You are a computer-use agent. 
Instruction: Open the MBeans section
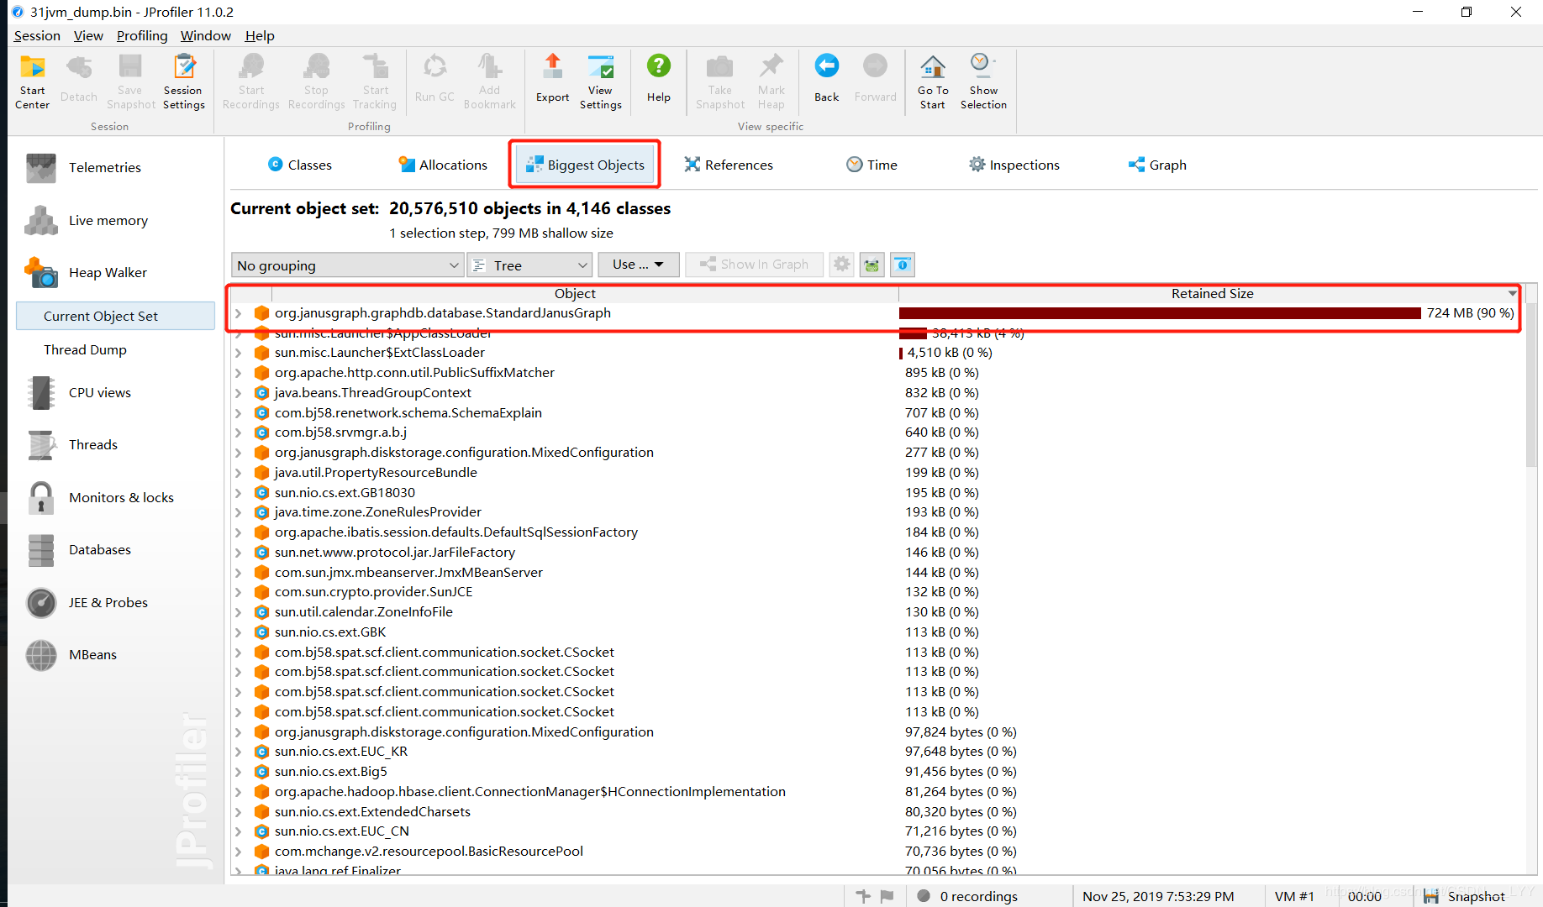92,655
